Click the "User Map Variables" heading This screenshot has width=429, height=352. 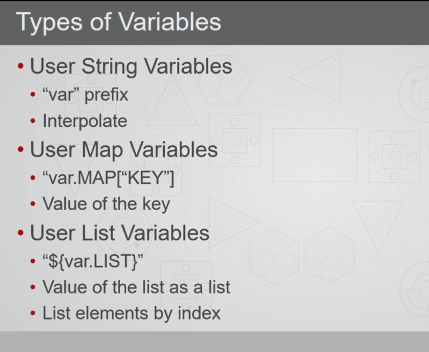coord(123,150)
